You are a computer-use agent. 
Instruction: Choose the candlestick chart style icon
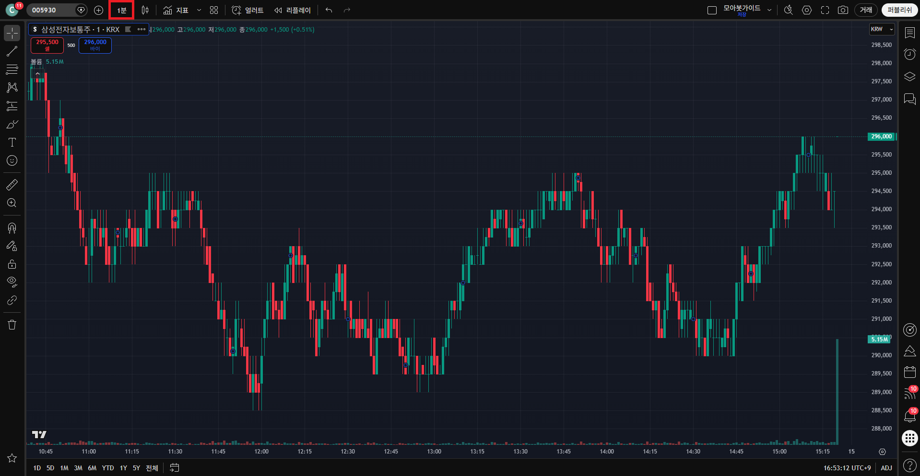tap(145, 10)
